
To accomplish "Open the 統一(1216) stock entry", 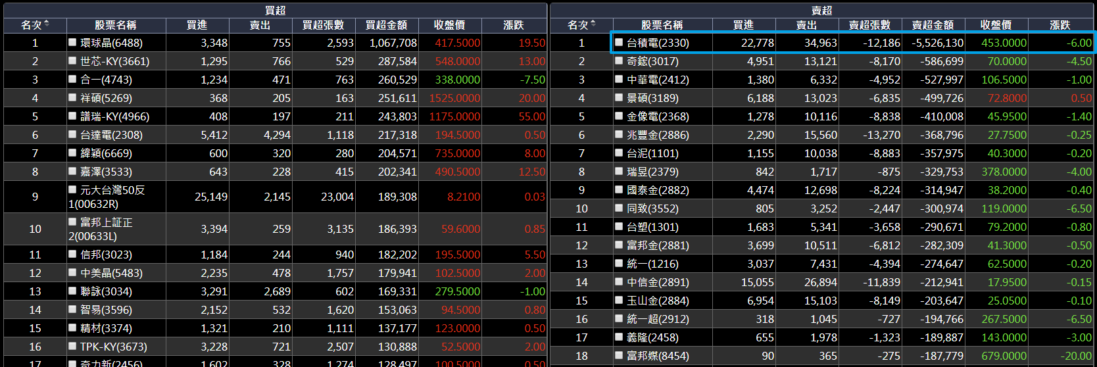I will (x=652, y=264).
